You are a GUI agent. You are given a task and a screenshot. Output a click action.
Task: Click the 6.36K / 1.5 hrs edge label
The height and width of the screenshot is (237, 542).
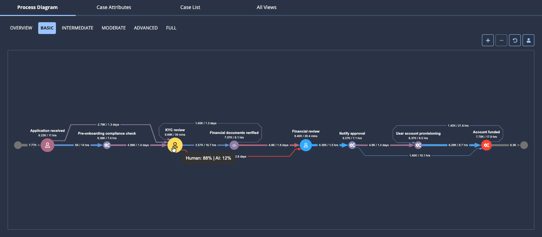point(328,145)
